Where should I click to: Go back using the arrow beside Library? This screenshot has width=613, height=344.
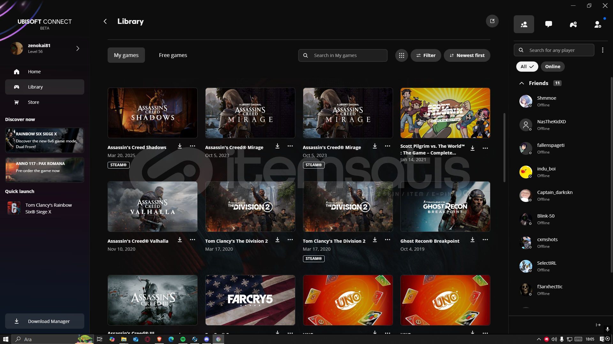tap(105, 21)
